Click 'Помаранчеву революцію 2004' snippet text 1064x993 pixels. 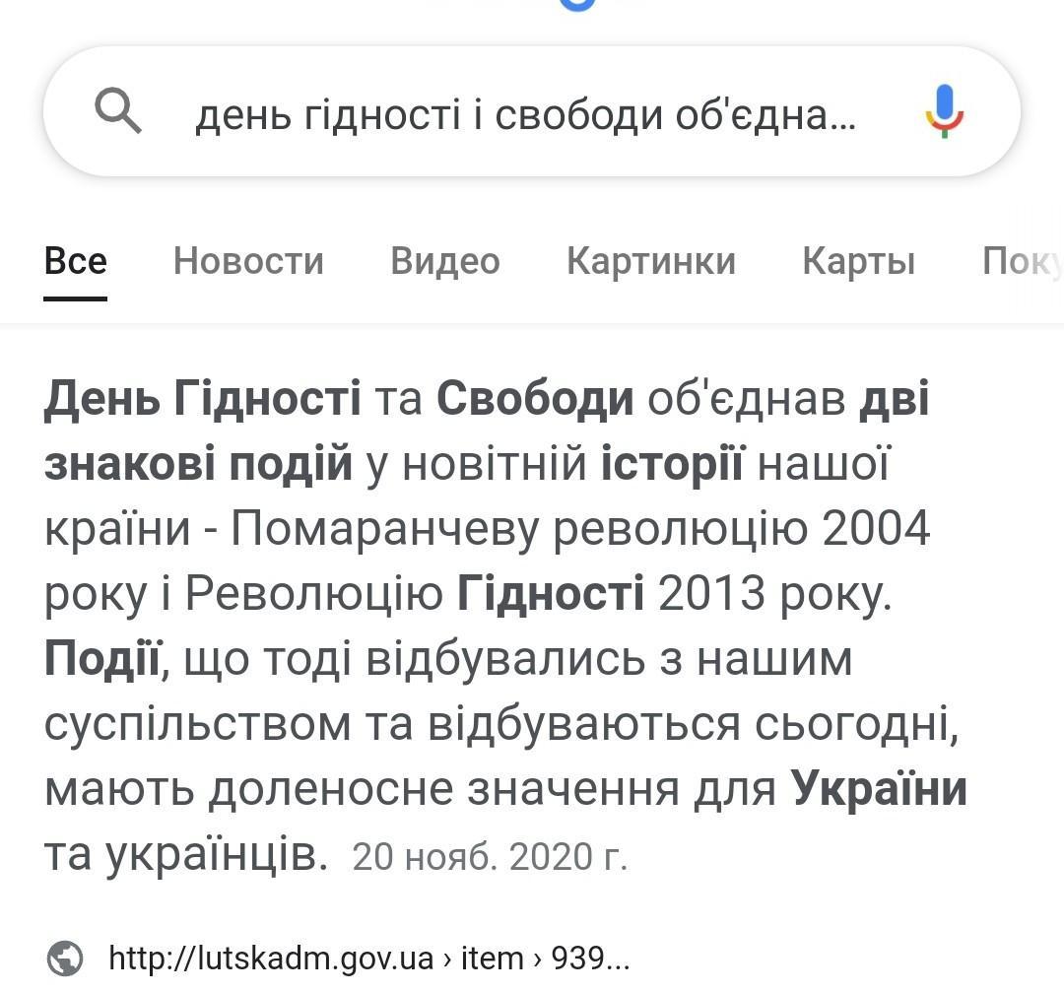click(580, 529)
